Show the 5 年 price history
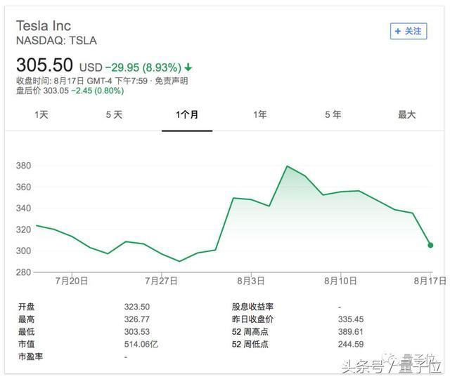 point(333,114)
